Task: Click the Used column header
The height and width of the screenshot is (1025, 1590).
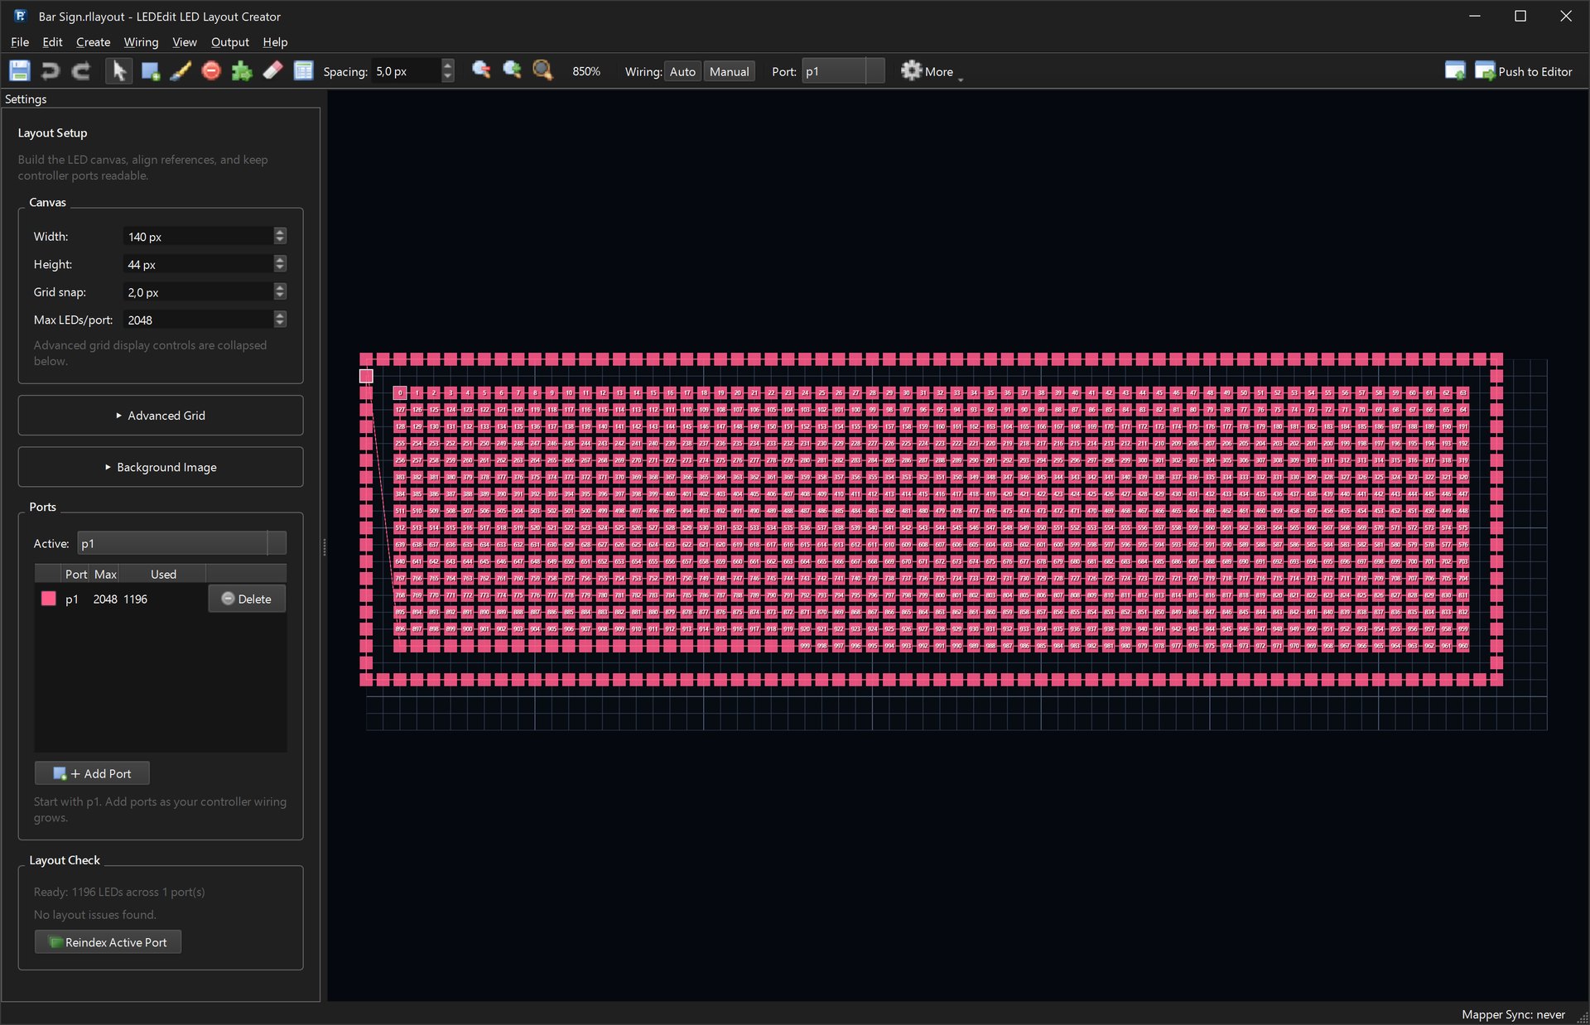Action: (163, 574)
